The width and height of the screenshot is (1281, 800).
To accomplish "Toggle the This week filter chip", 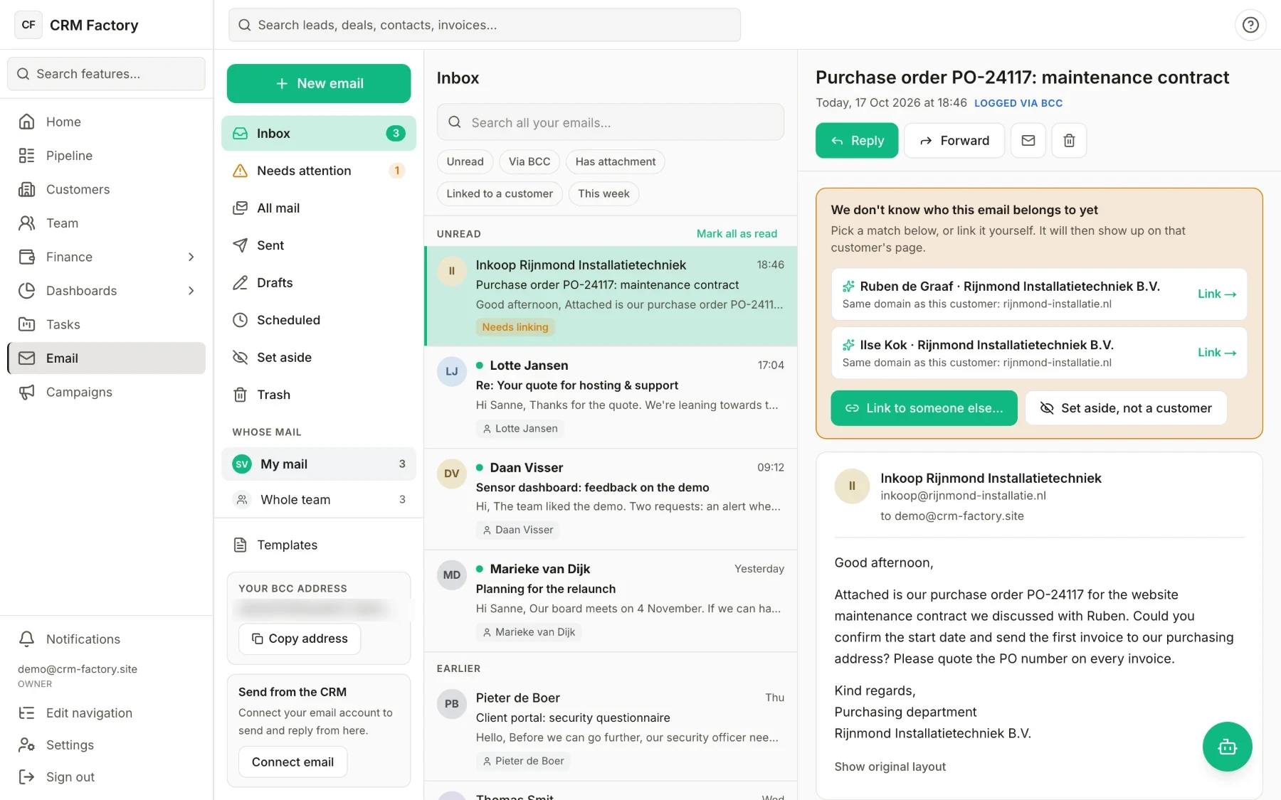I will pos(603,193).
